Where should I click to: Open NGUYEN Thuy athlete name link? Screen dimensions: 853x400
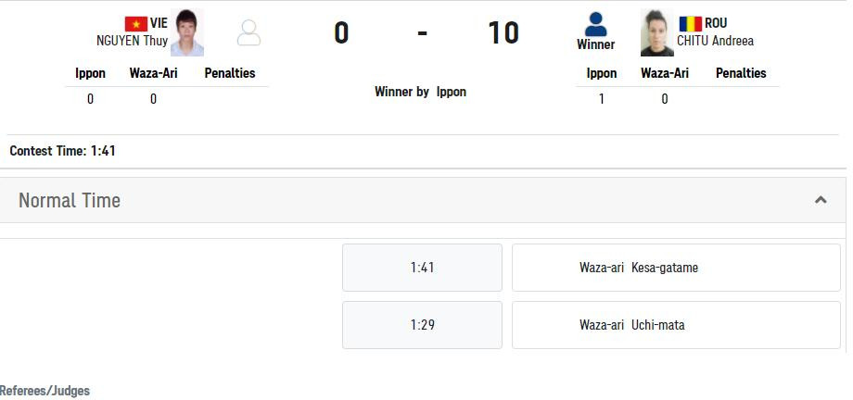132,41
